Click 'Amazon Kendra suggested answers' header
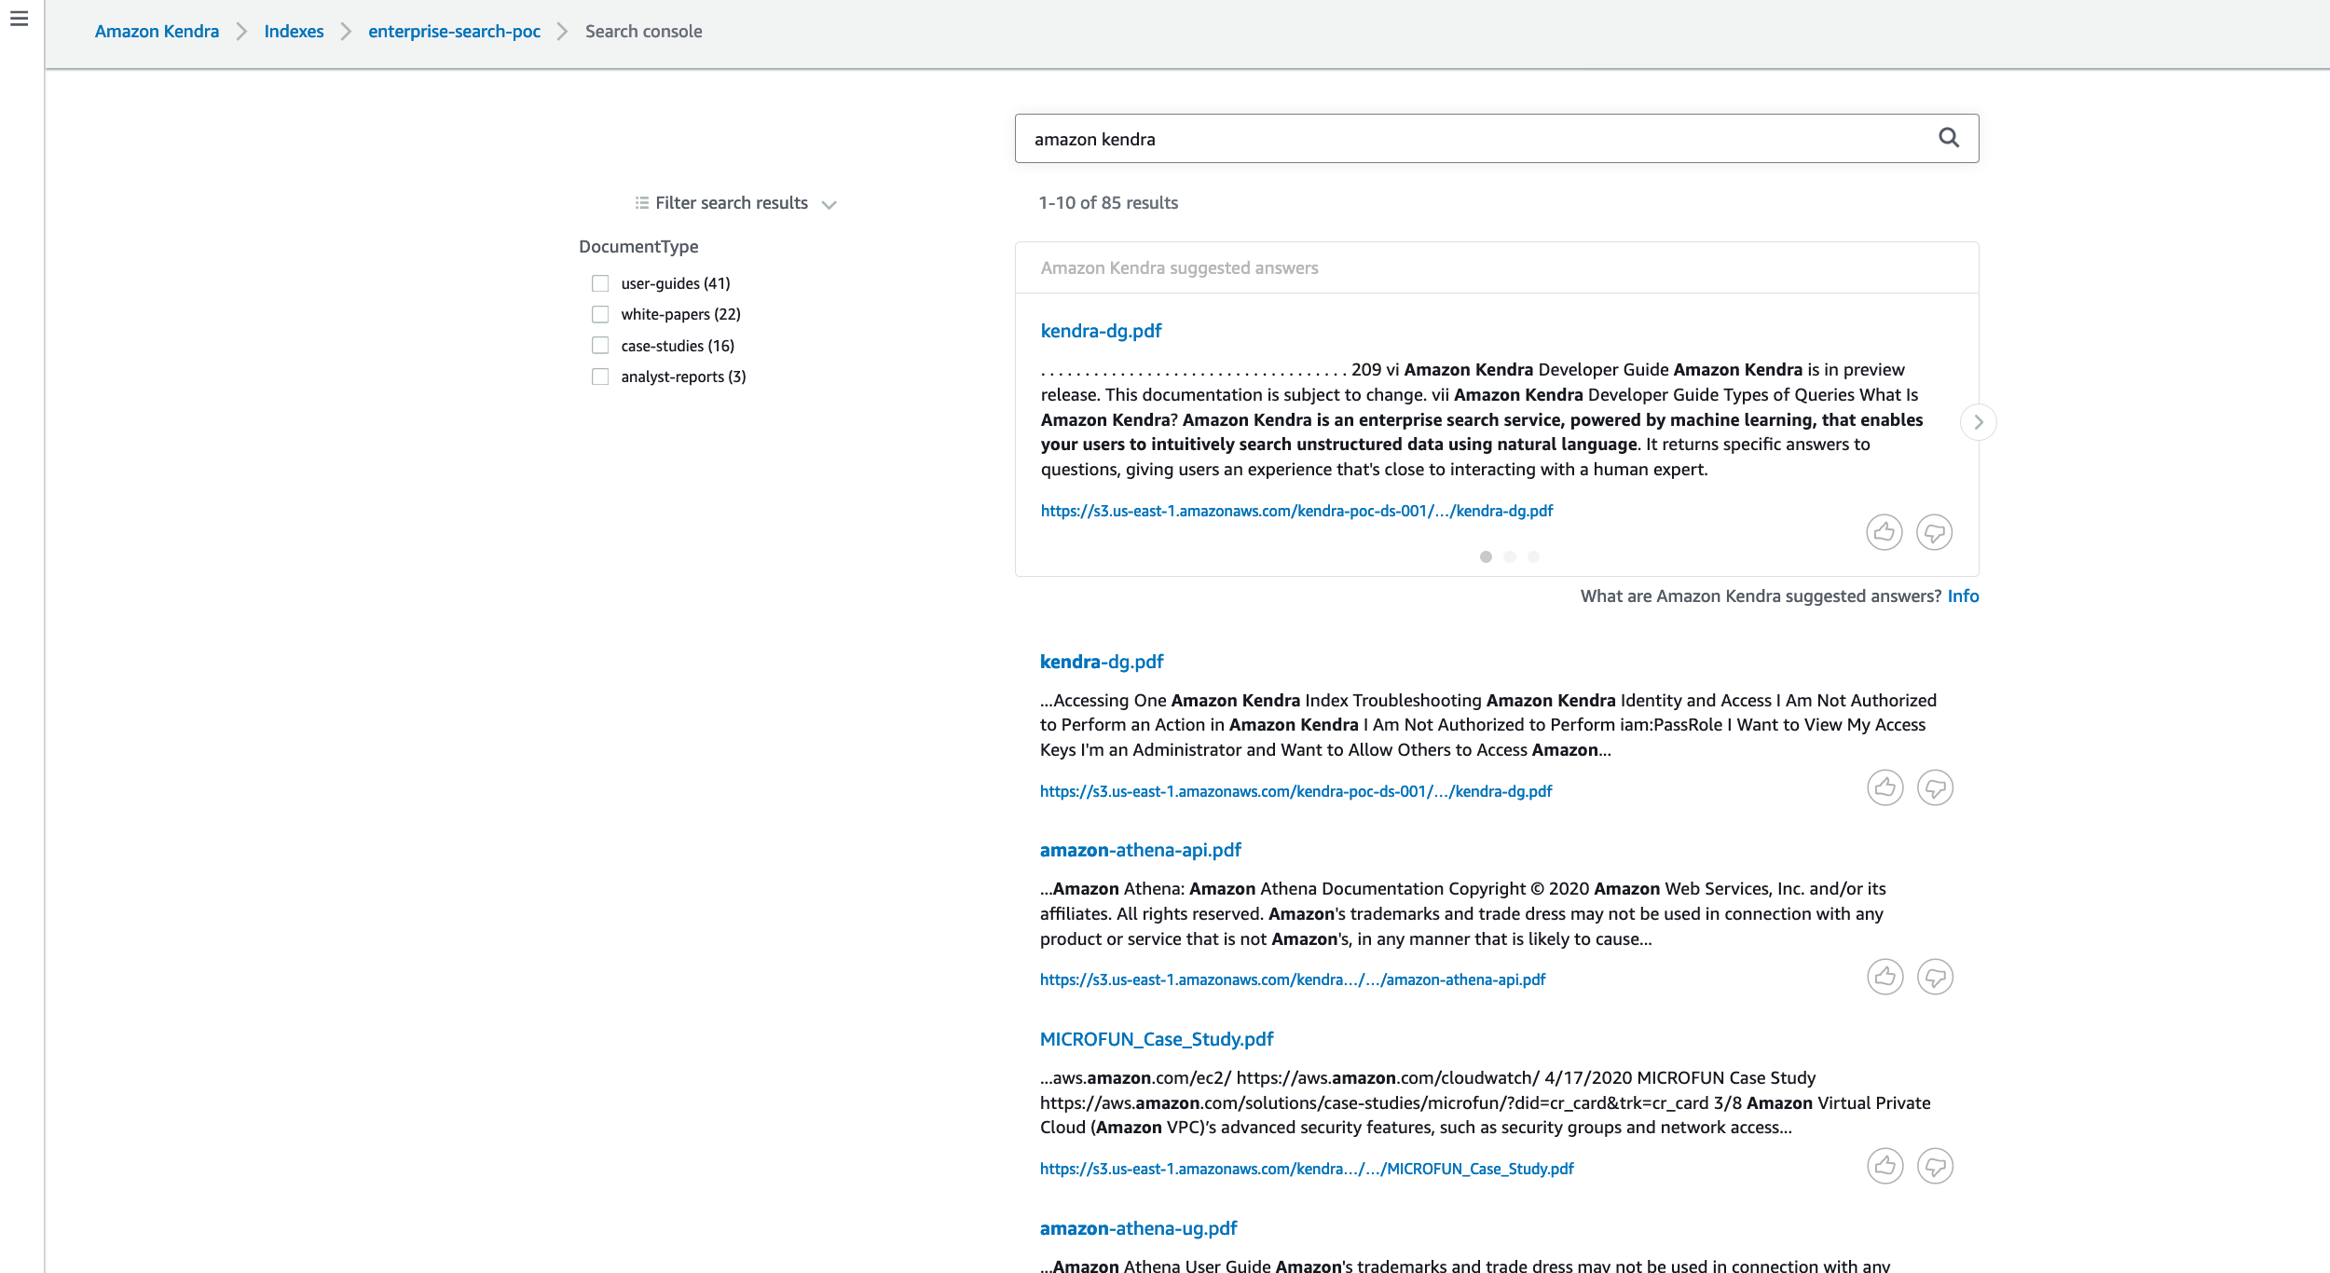 tap(1179, 268)
